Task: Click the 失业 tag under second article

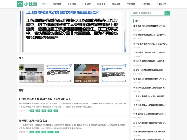Action: (32, 132)
